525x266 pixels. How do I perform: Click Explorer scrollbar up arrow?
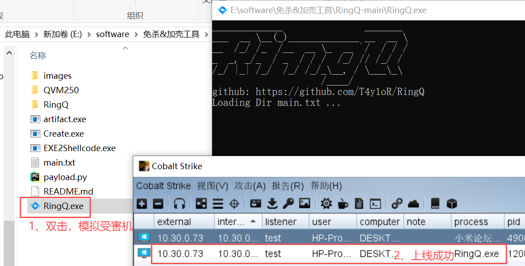[x=10, y=53]
